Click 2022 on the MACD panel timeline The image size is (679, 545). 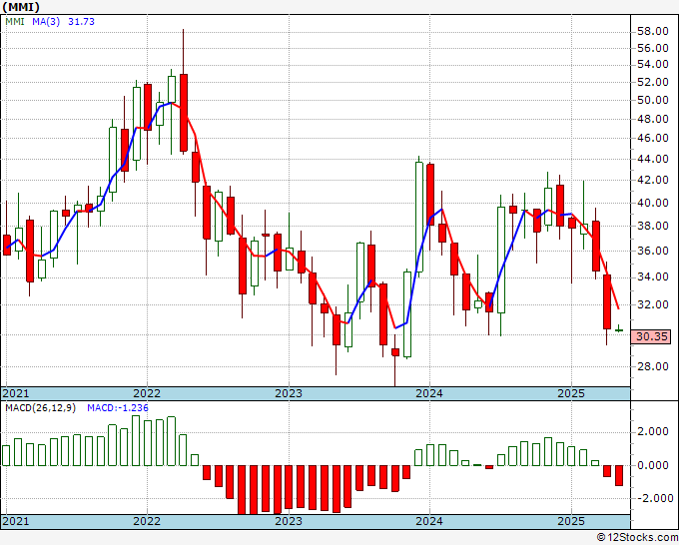point(147,521)
